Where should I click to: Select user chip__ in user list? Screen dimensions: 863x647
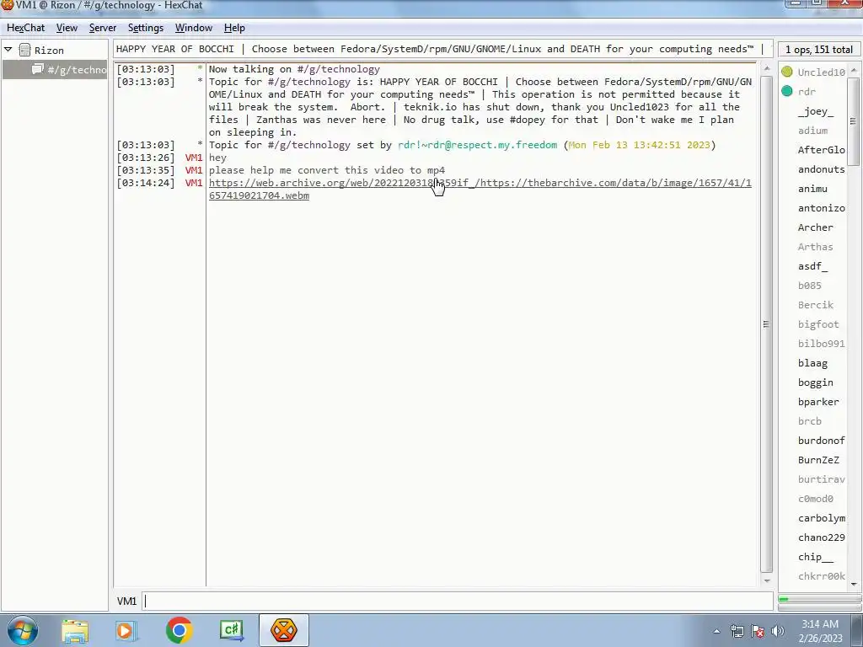(815, 558)
